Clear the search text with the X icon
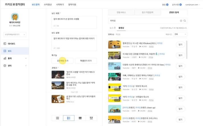203x126 pixels. pos(181,21)
